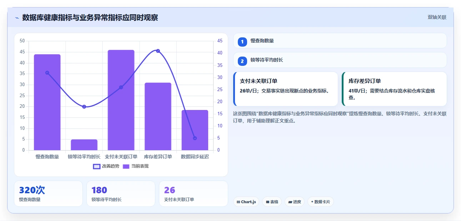461x221 pixels.
Task: Click the lowest trend point over 数据同步延迟
Action: coord(195,138)
